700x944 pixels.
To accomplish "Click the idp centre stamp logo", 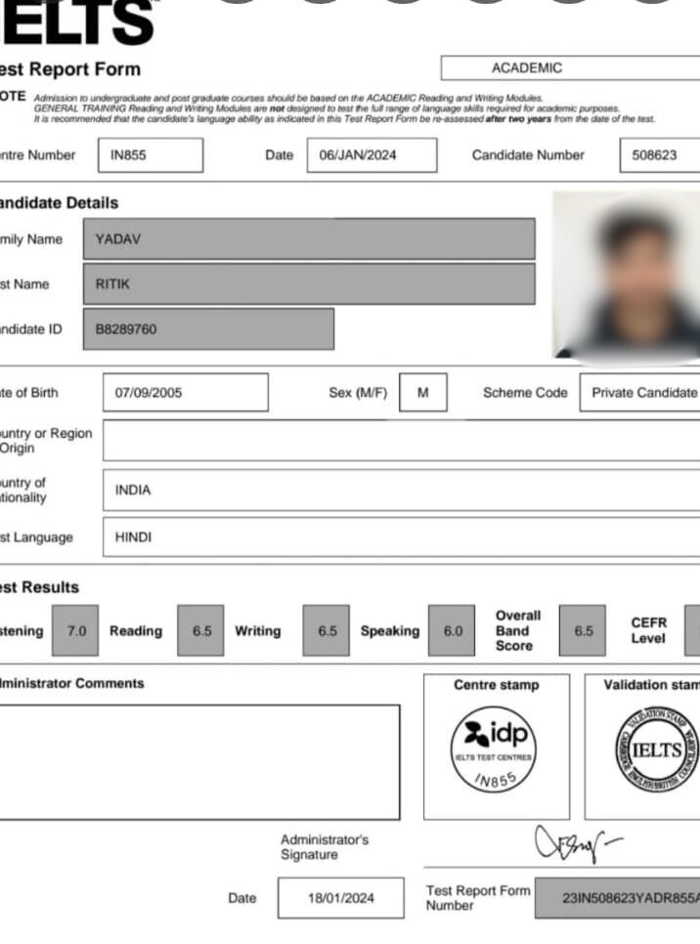I will tap(497, 749).
